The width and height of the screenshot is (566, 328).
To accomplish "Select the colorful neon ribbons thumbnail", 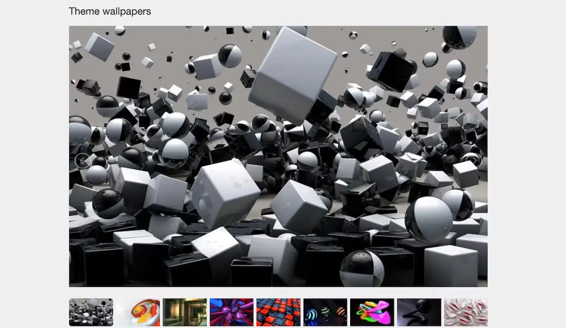I will click(372, 312).
